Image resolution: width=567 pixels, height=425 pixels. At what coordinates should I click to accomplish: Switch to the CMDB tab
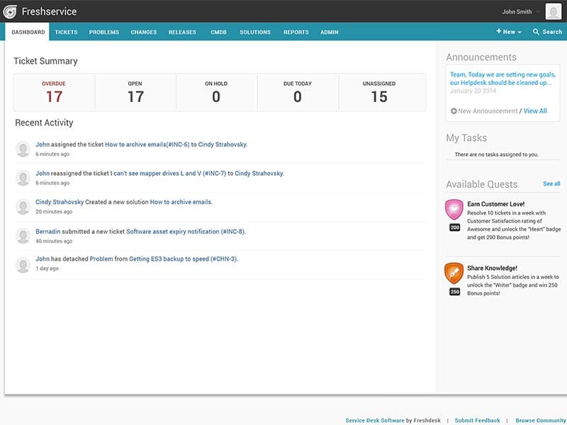pos(220,32)
